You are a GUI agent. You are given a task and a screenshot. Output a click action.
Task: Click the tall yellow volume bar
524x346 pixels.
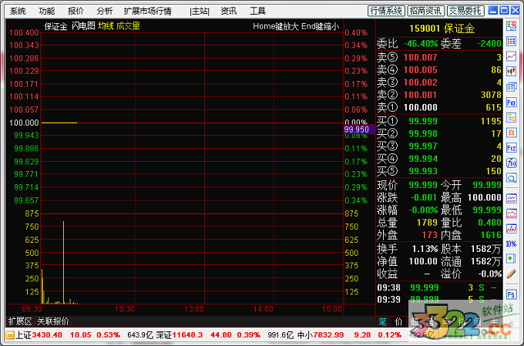click(x=63, y=262)
